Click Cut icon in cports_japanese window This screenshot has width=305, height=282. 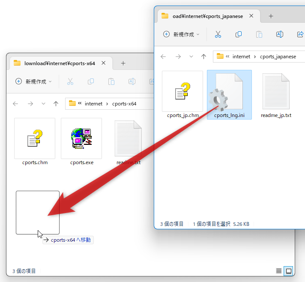click(x=218, y=34)
